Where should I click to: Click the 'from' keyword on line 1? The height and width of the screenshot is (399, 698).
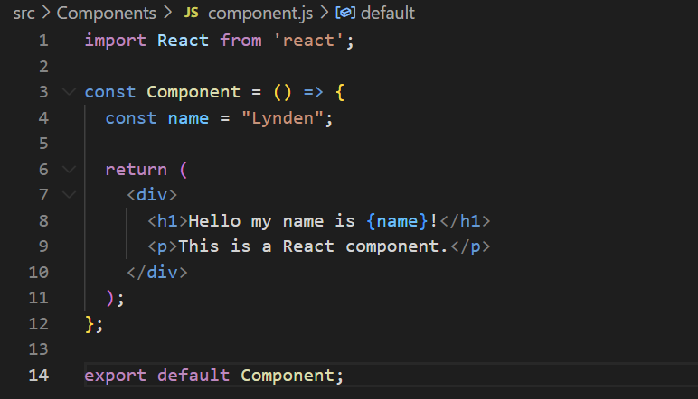tap(241, 41)
